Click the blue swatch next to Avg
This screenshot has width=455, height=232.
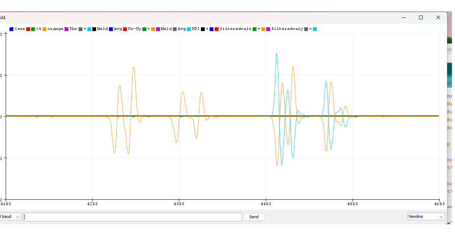(111, 29)
